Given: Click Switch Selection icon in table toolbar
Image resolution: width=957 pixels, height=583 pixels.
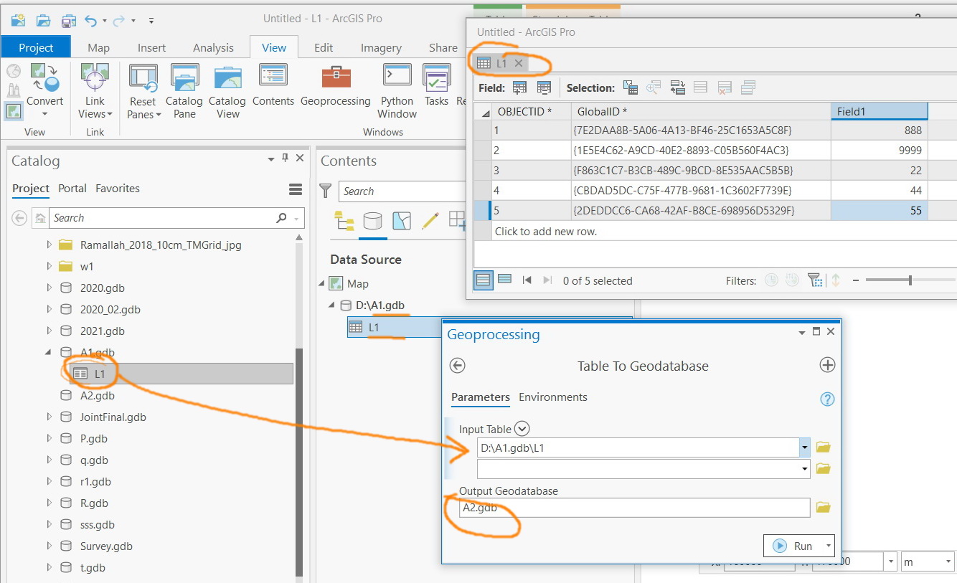Looking at the screenshot, I should (x=678, y=87).
